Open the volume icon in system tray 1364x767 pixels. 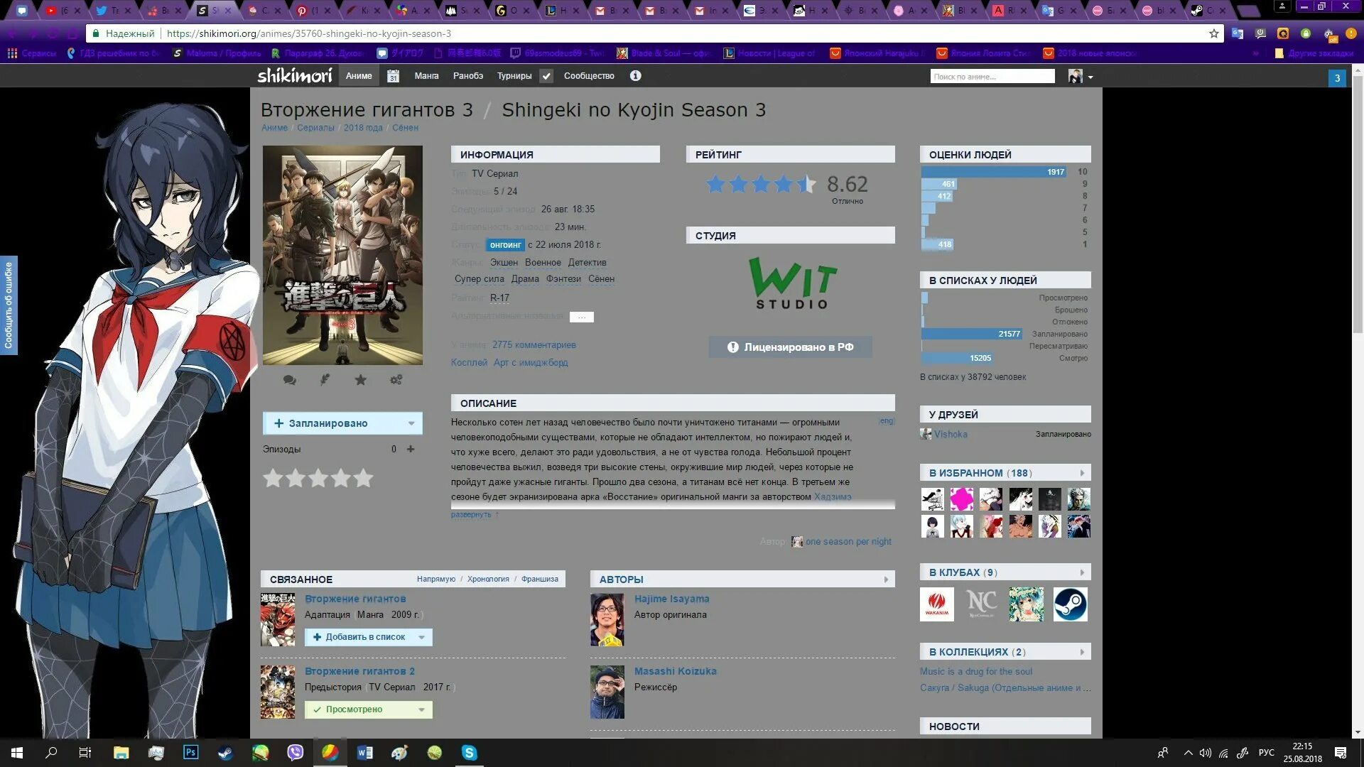[1206, 753]
